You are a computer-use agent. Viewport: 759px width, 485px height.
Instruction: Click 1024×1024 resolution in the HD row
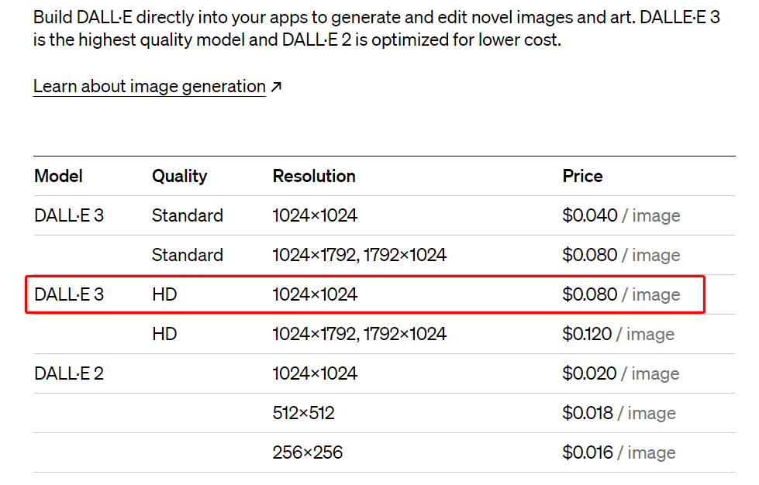[315, 294]
